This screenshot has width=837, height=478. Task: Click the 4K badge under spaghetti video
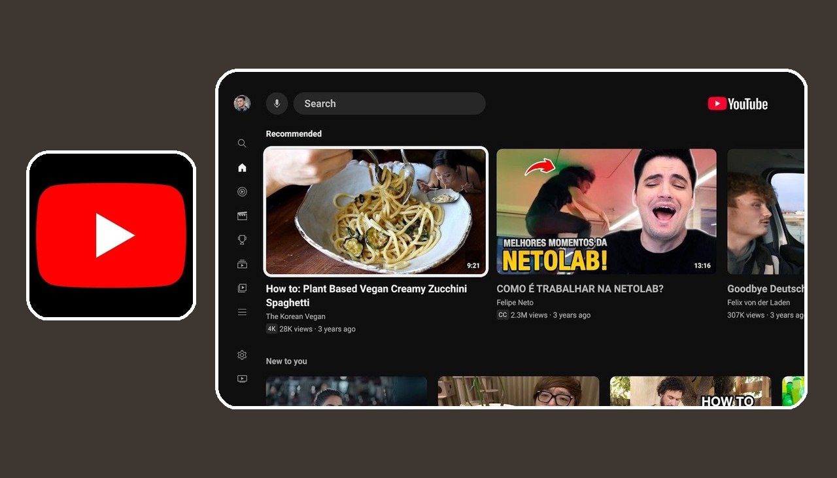tap(271, 329)
